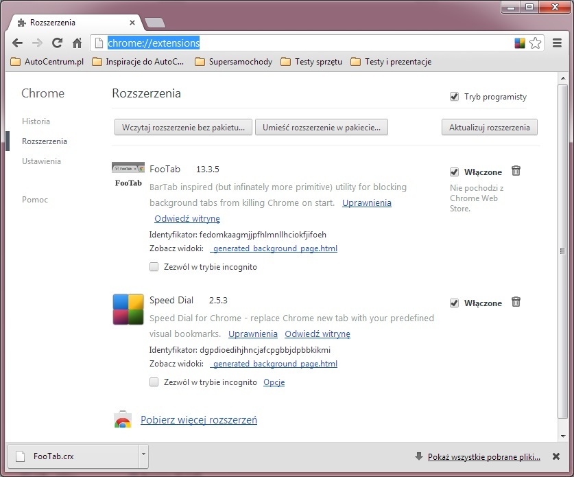The image size is (574, 477).
Task: Open AutoCentrum.pl bookmark folder
Action: (47, 62)
